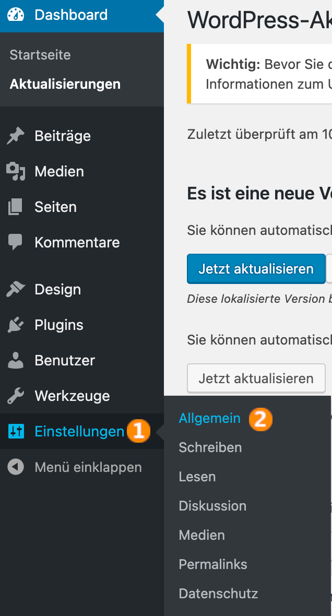
Task: Click the Plugins plug icon
Action: pyautogui.click(x=16, y=325)
